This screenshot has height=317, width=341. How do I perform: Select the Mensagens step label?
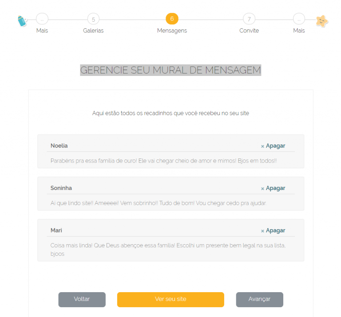(x=172, y=31)
